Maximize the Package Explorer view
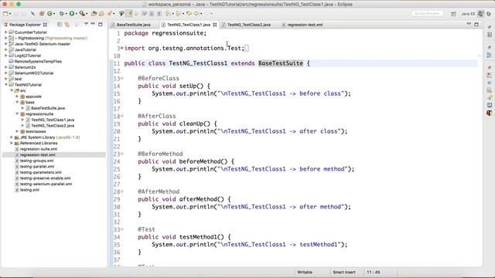 [x=101, y=24]
